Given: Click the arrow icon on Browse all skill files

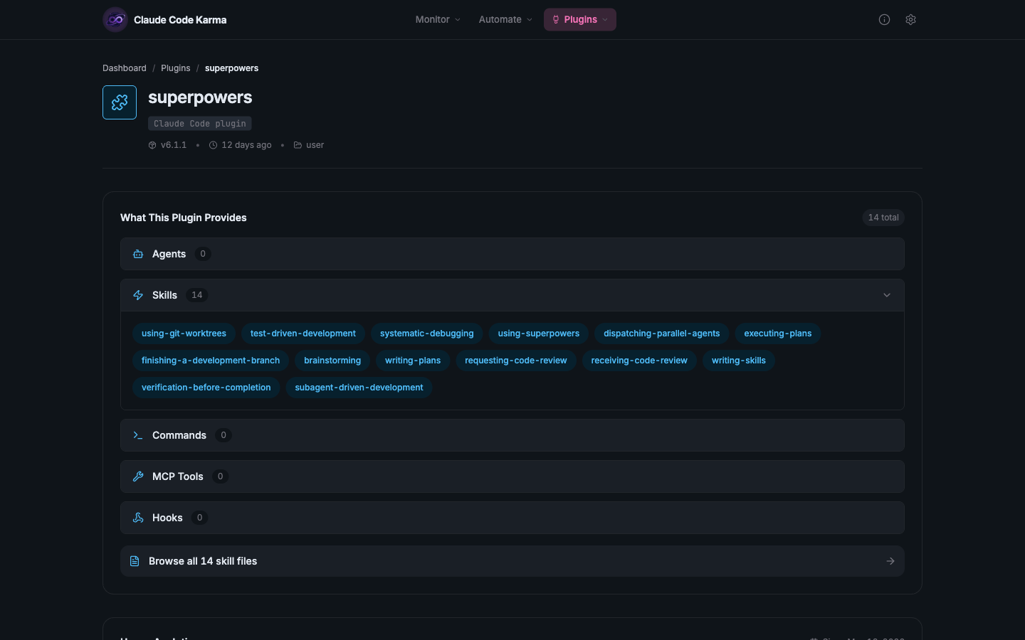Looking at the screenshot, I should 890,561.
